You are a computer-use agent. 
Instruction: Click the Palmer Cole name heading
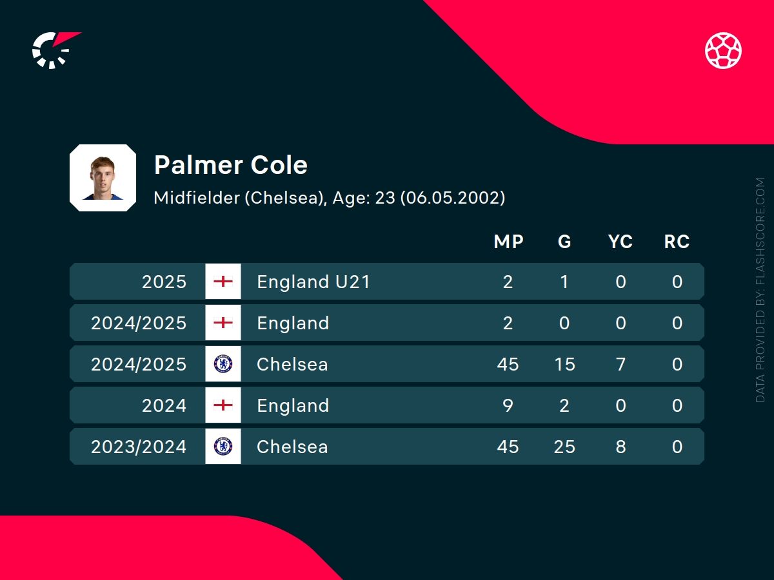coord(231,165)
